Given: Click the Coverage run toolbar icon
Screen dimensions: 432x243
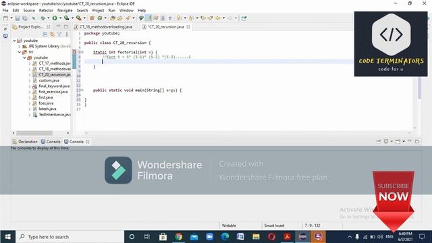Looking at the screenshot, I should pyautogui.click(x=66, y=18).
